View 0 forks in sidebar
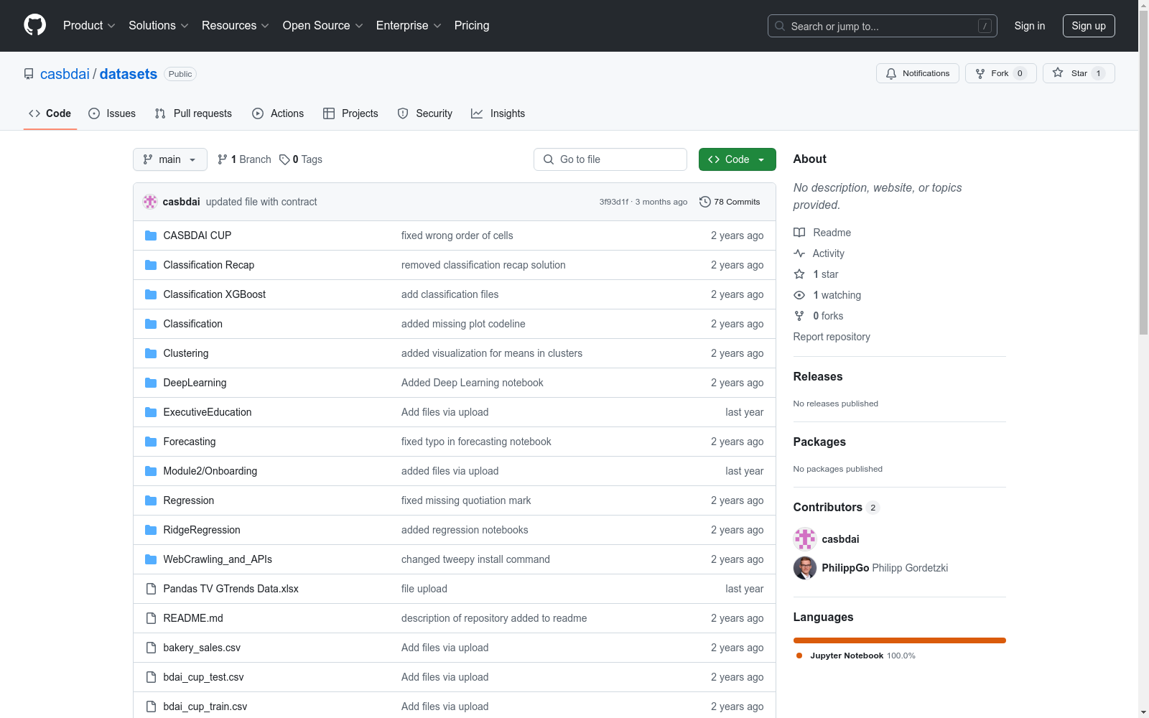Image resolution: width=1149 pixels, height=718 pixels. [819, 316]
